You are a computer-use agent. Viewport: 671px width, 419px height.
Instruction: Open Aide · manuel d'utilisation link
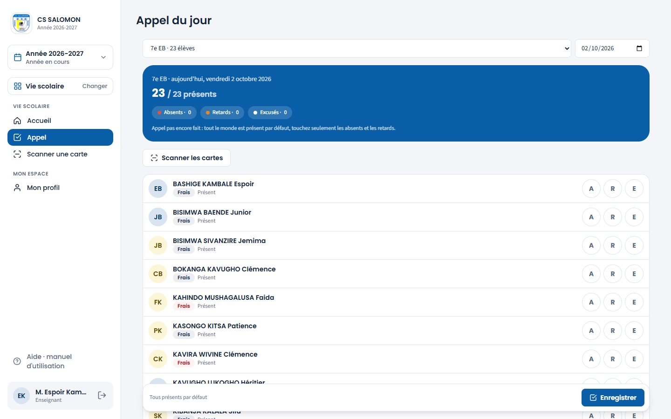60,361
